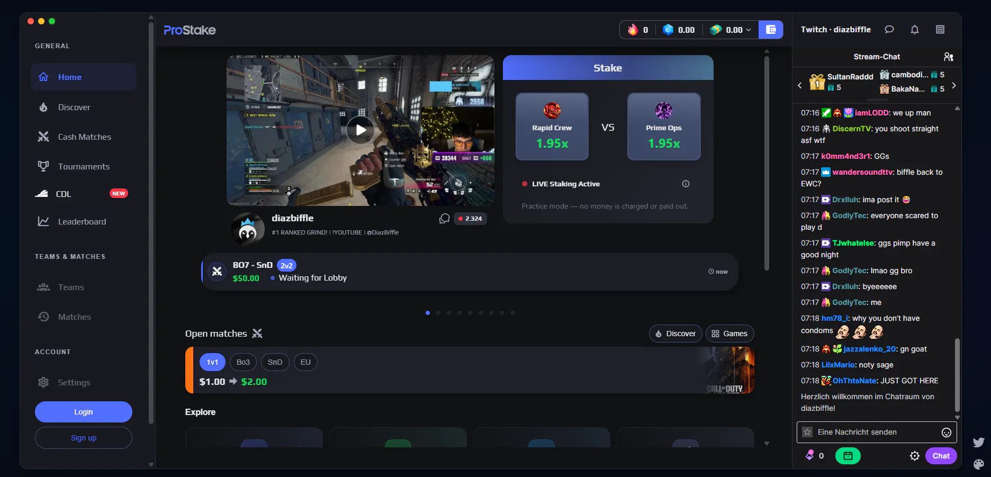Image resolution: width=991 pixels, height=477 pixels.
Task: Open the $1.00 to $2.00 match listing
Action: (470, 370)
